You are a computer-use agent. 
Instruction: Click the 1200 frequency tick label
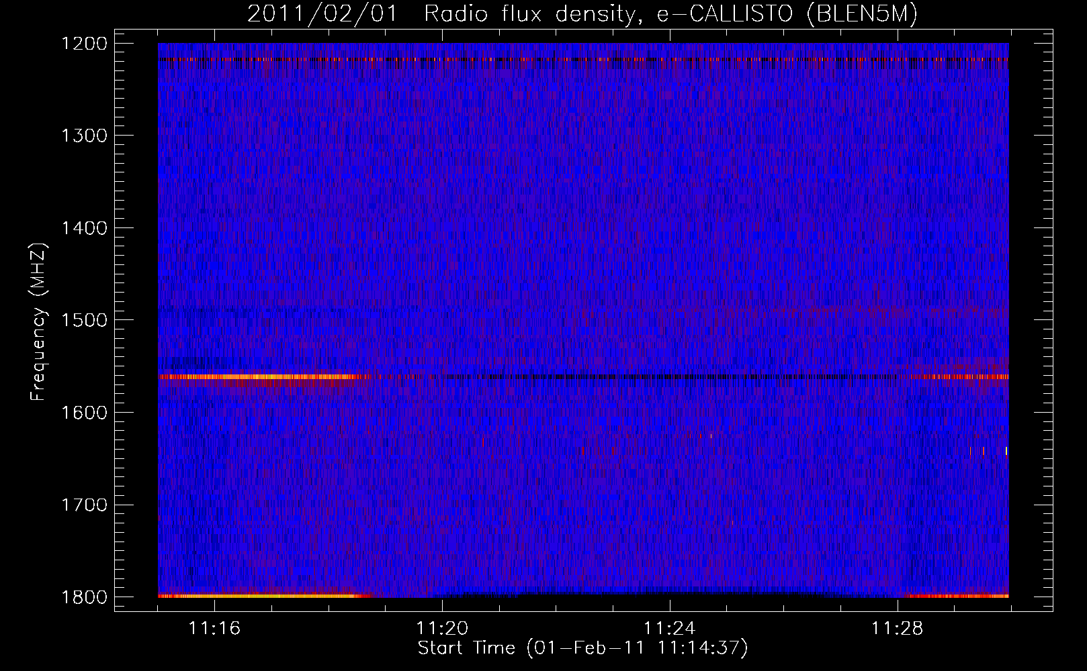tap(85, 44)
